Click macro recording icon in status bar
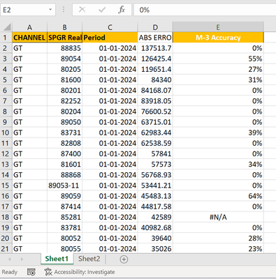 (31, 272)
